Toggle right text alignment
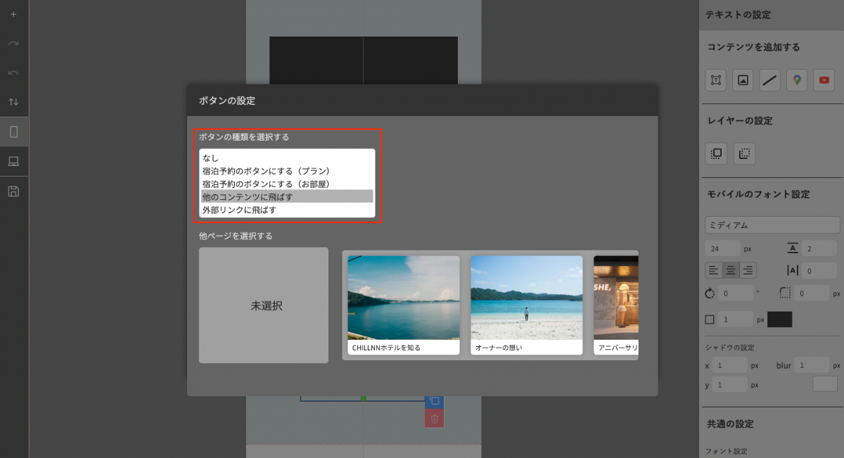Image resolution: width=844 pixels, height=458 pixels. pos(747,269)
